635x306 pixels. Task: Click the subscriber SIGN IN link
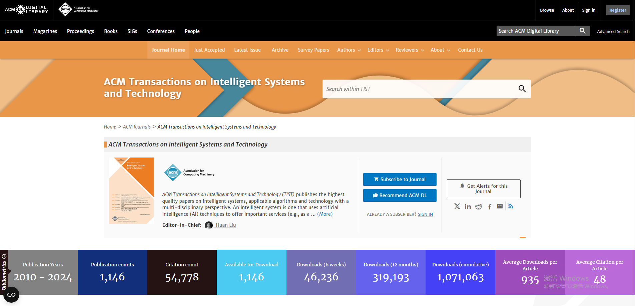(425, 214)
